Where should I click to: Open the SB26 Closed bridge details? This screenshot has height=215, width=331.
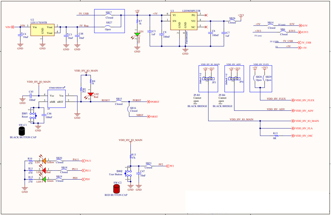point(233,20)
